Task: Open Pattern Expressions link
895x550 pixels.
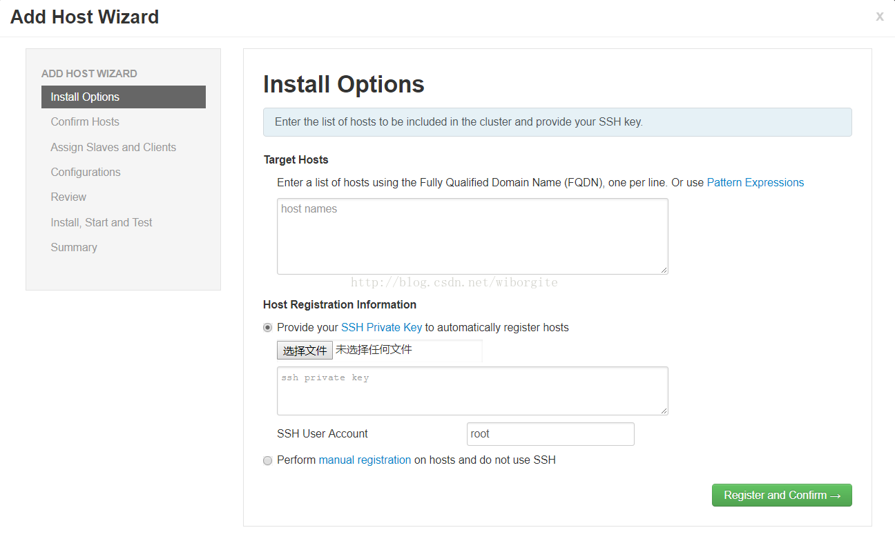Action: (756, 182)
